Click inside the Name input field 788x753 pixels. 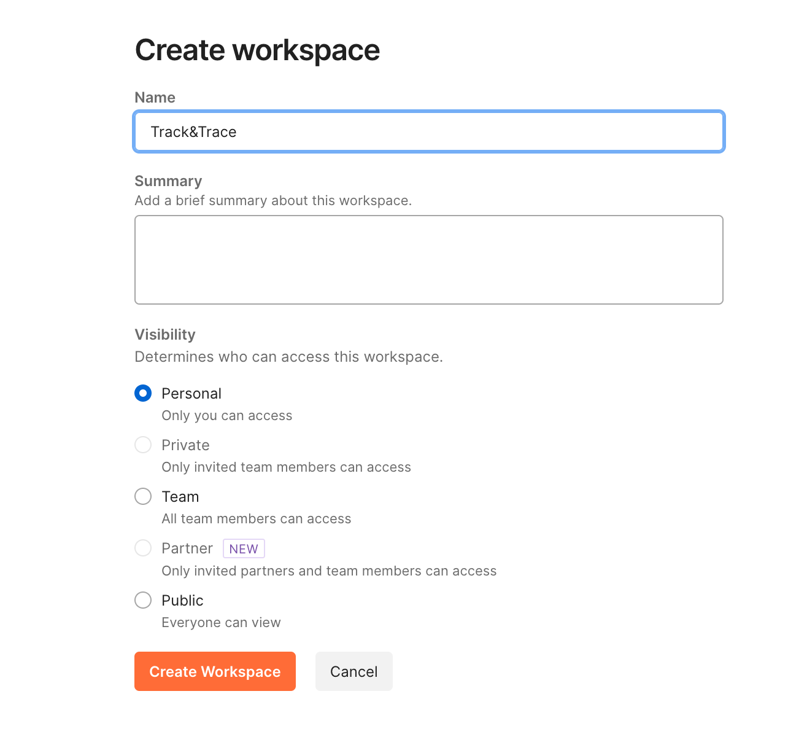[x=428, y=131]
